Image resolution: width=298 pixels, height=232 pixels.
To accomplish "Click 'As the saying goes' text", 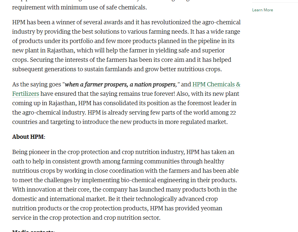I will coord(37,84).
